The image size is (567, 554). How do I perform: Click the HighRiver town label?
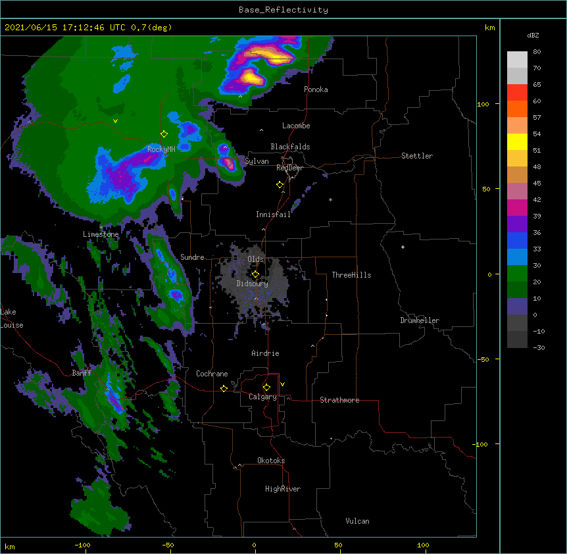[x=283, y=489]
